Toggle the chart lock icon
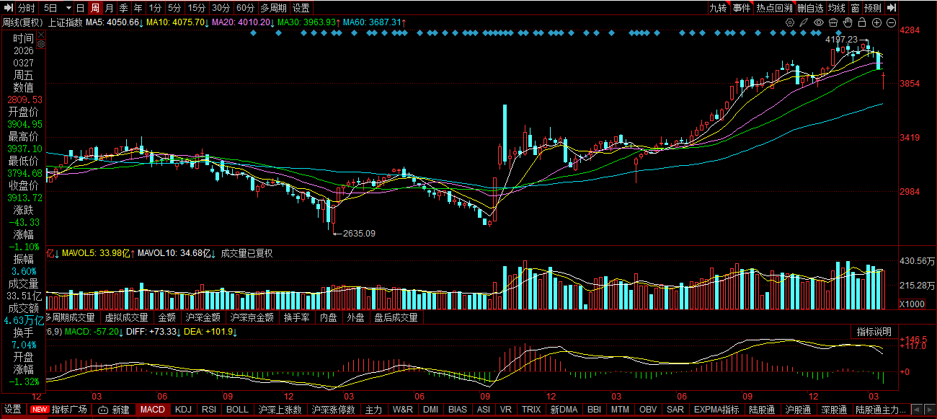The width and height of the screenshot is (937, 419). point(862,22)
